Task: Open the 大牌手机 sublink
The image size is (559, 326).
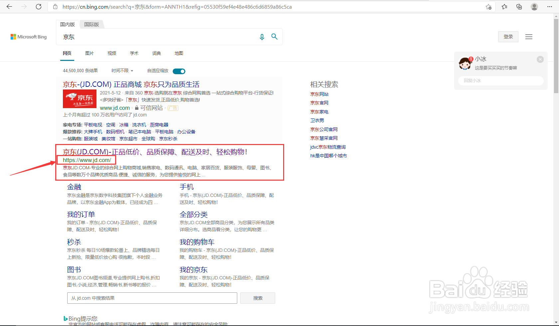Action: 93,132
